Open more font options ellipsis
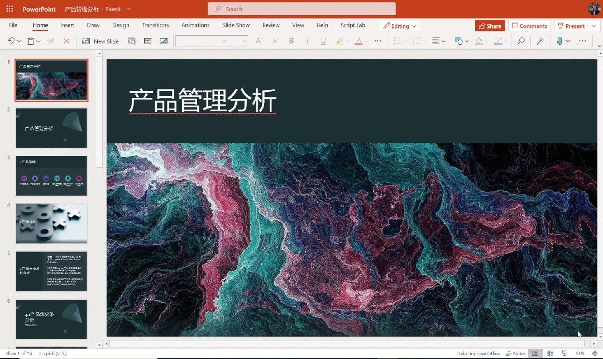Image resolution: width=603 pixels, height=359 pixels. (378, 41)
